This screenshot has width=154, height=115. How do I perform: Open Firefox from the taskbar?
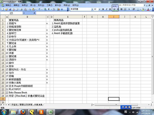23,112
